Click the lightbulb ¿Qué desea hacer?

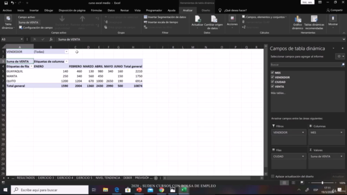(220, 10)
